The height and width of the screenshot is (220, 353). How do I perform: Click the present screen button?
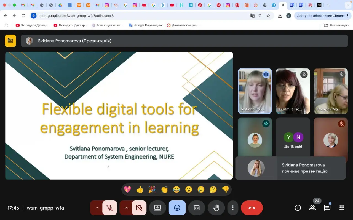(x=157, y=208)
